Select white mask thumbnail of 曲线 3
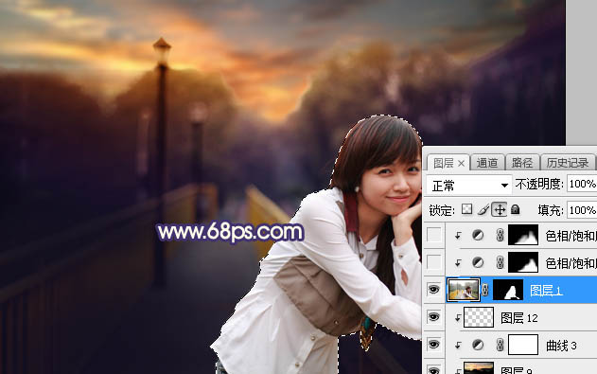 click(x=523, y=345)
